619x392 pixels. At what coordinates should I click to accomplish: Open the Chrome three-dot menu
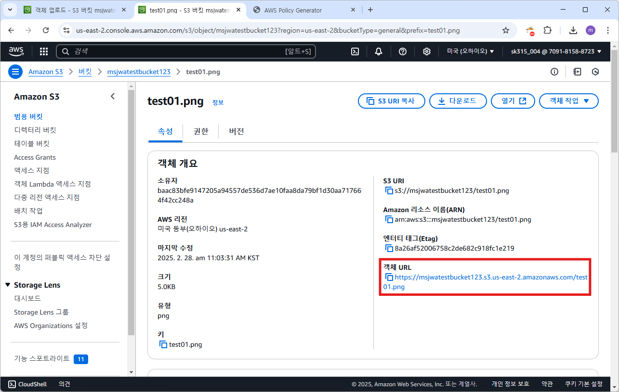(607, 30)
